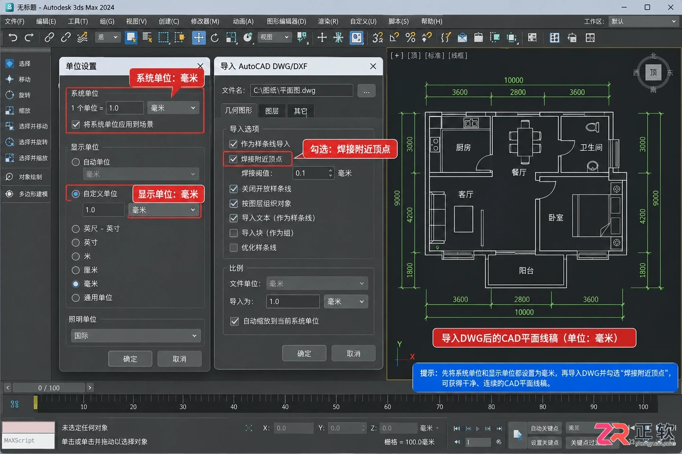Select the 厘米 display unit radio
Screen dimensions: 682x454
coord(75,270)
